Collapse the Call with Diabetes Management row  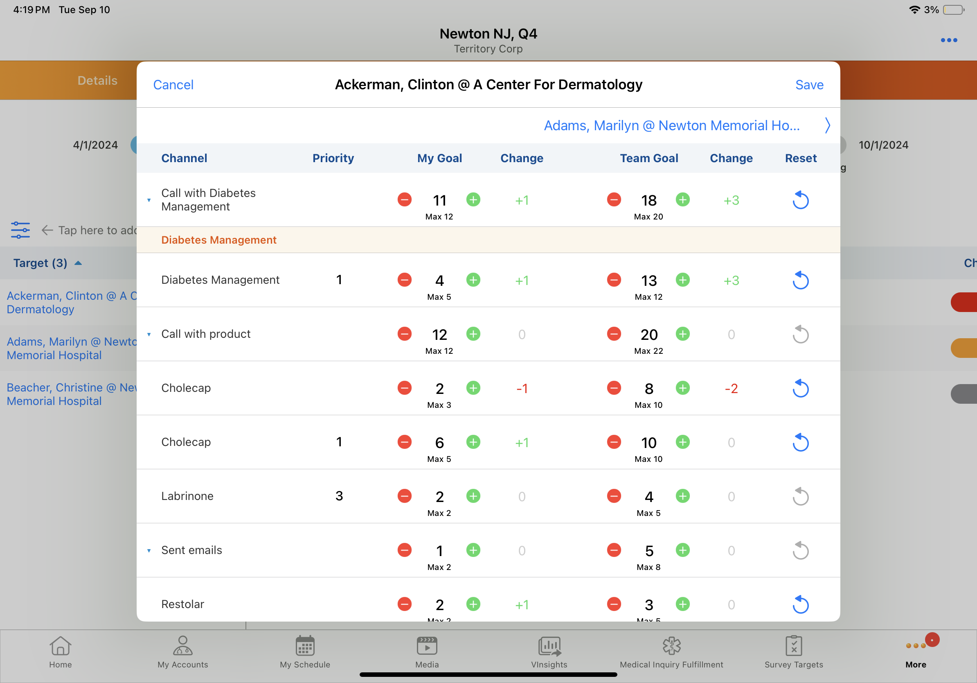coord(149,200)
